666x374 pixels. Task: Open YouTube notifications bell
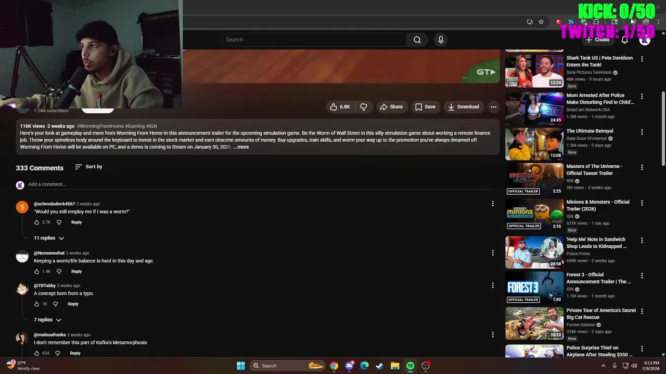625,39
